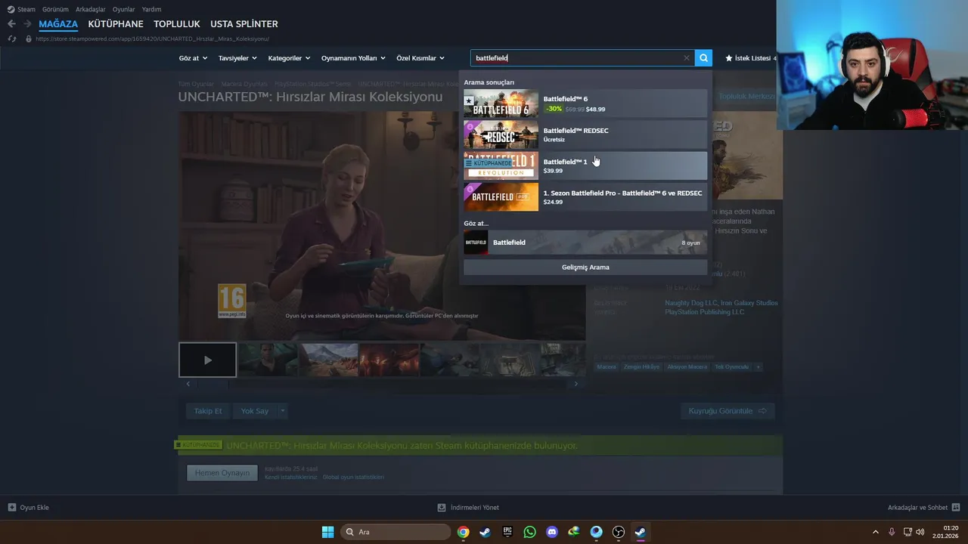Expand the Tavsiyeler dropdown
The height and width of the screenshot is (544, 968).
click(x=237, y=58)
